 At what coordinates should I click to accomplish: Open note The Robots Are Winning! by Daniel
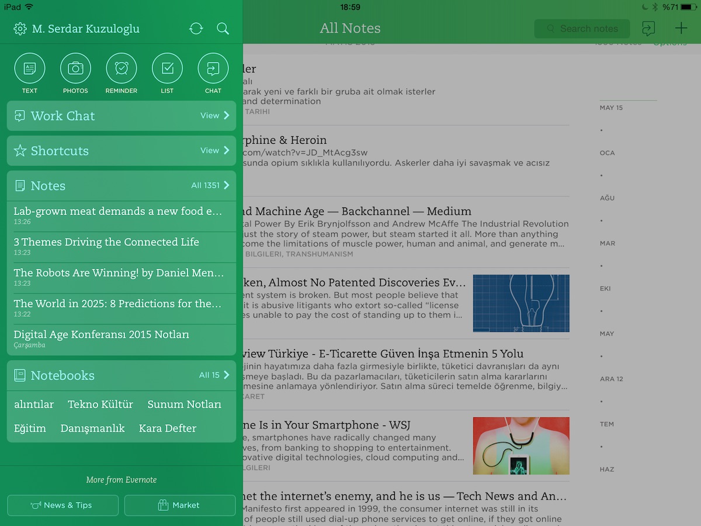(x=122, y=278)
